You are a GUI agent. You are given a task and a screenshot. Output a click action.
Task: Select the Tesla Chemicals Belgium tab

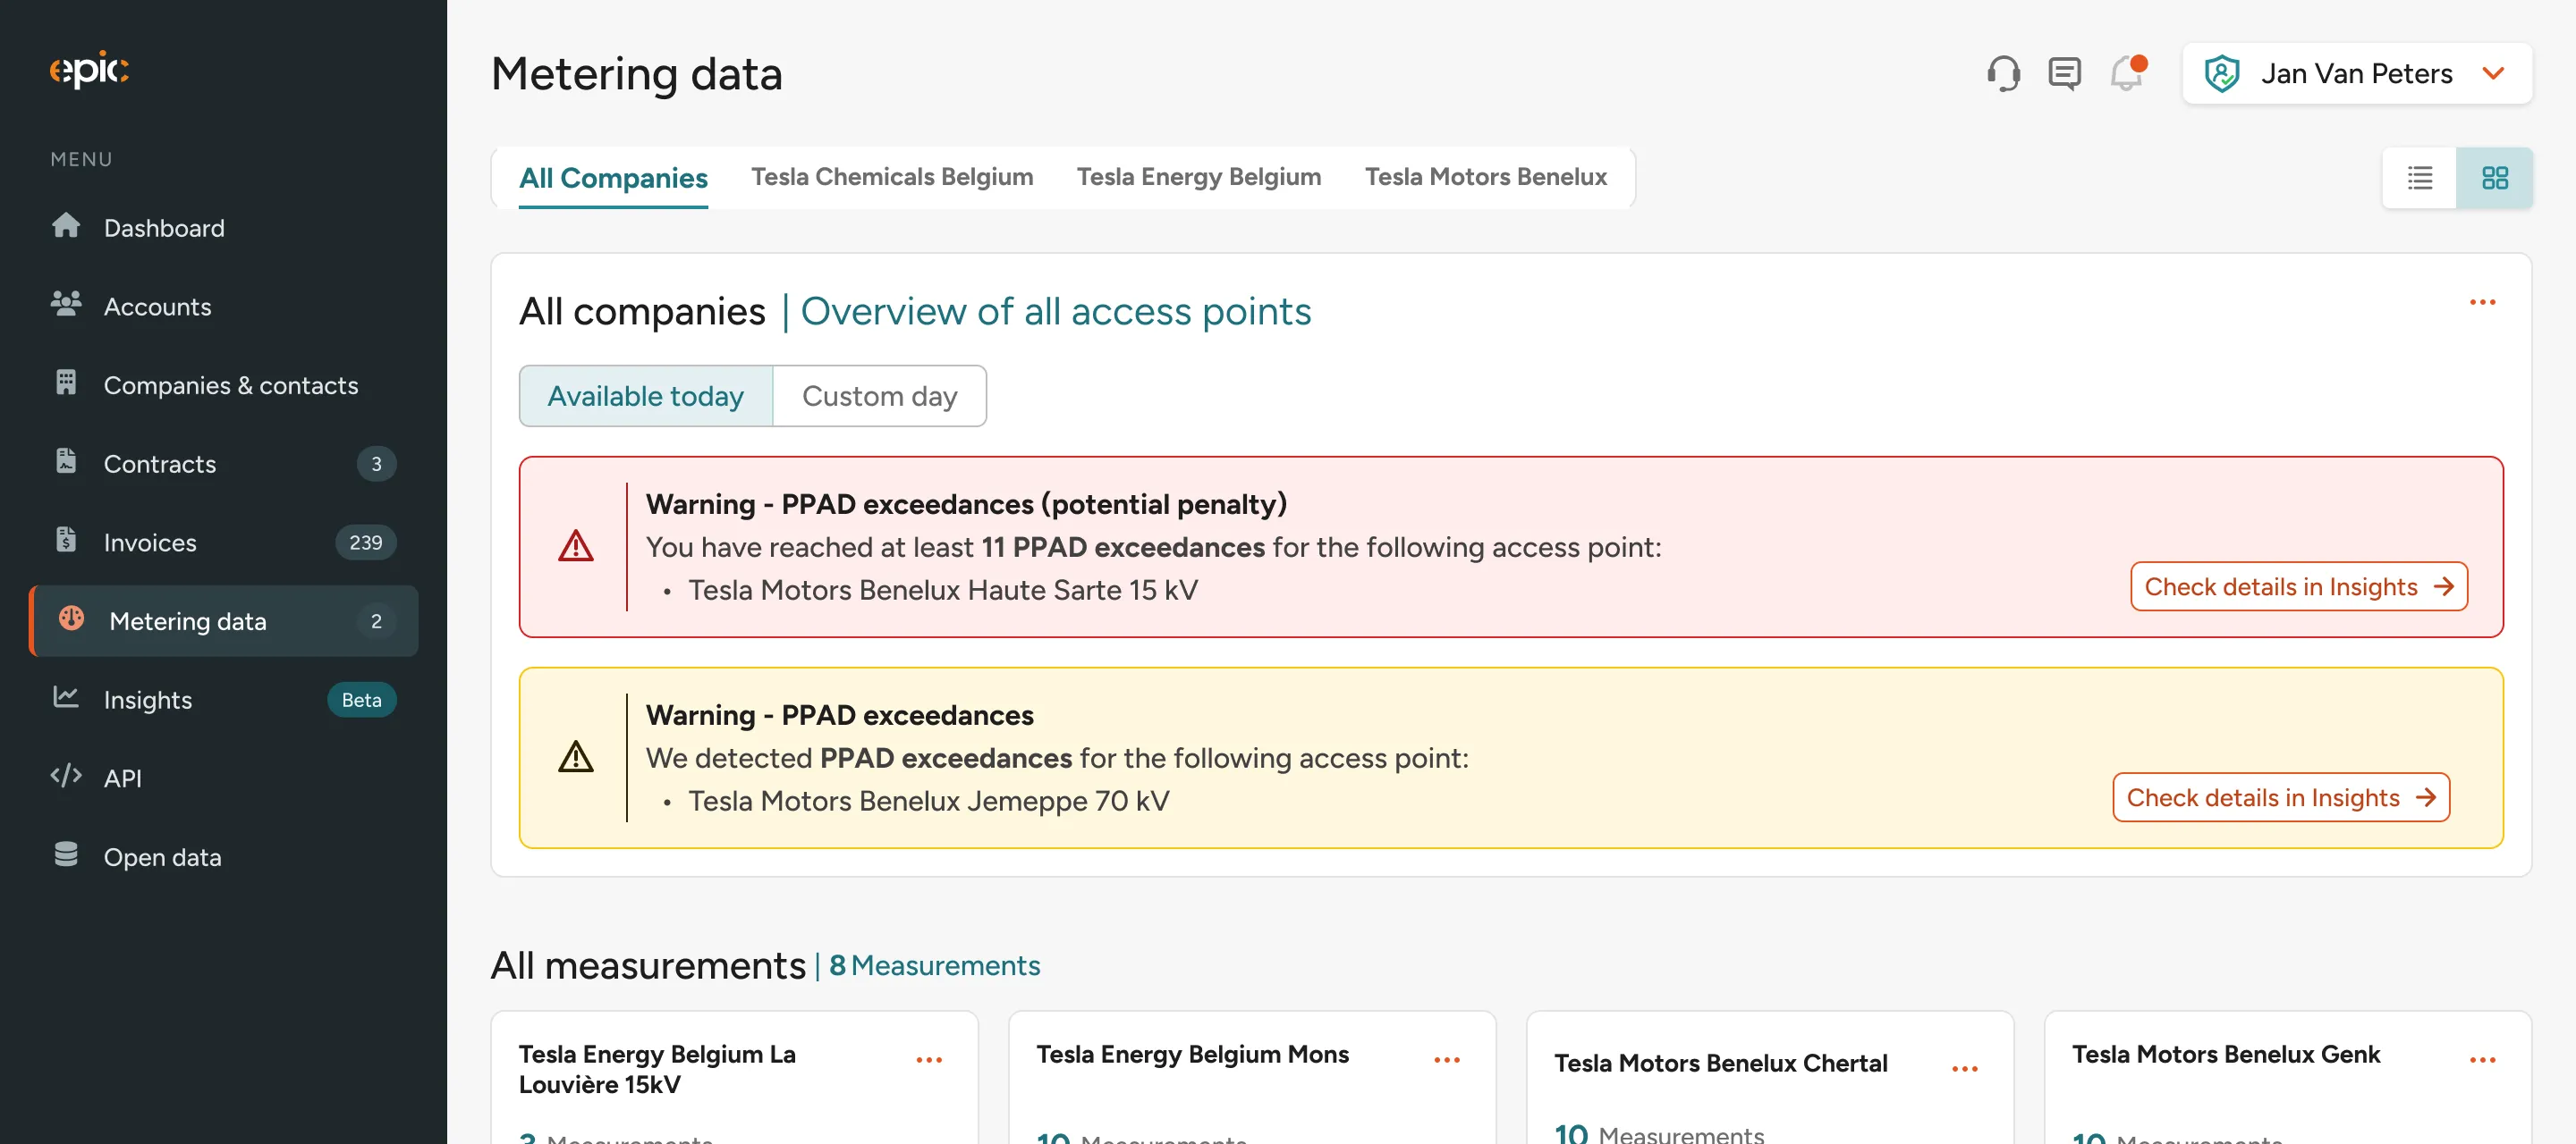[x=892, y=177]
